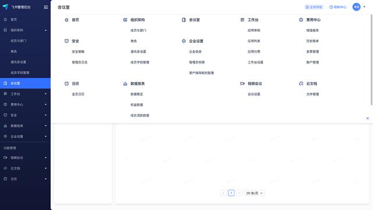Expand the 日历 arrow in the sidebar
The width and height of the screenshot is (373, 210).
click(x=45, y=179)
